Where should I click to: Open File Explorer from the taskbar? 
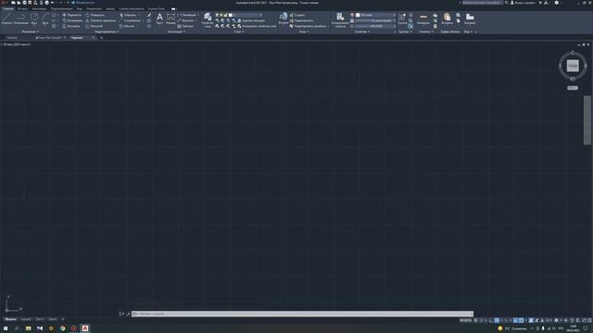[x=29, y=328]
